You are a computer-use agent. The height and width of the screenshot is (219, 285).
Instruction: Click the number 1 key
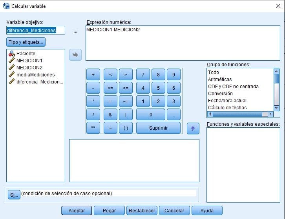point(143,101)
